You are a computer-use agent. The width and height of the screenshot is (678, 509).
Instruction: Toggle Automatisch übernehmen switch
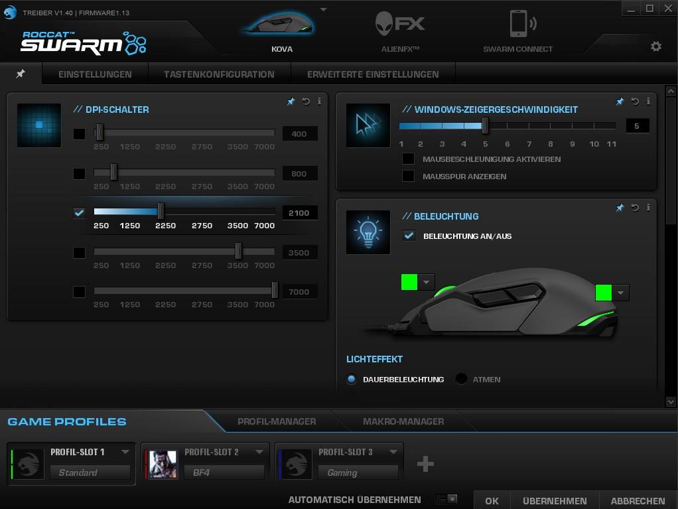[446, 499]
